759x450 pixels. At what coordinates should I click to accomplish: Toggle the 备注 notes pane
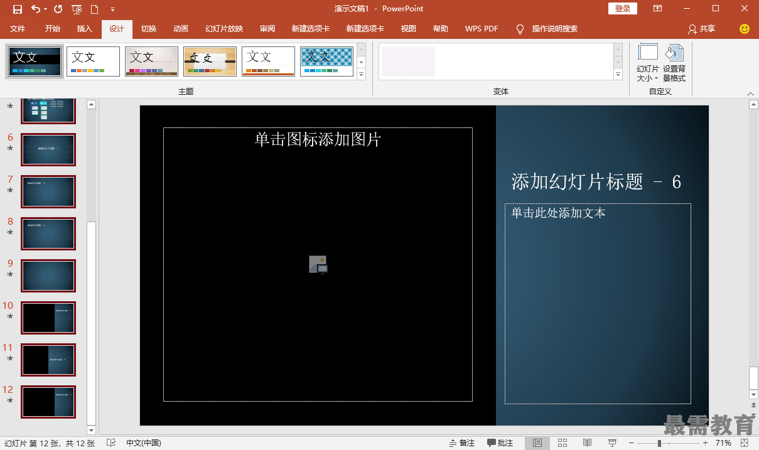[462, 443]
